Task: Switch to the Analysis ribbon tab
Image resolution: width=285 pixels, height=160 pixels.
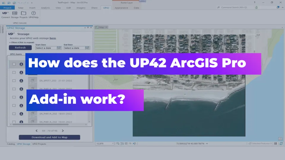Action: [x=45, y=8]
